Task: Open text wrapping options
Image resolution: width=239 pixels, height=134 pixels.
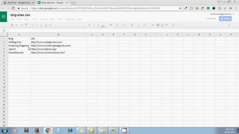Action: 145,25
